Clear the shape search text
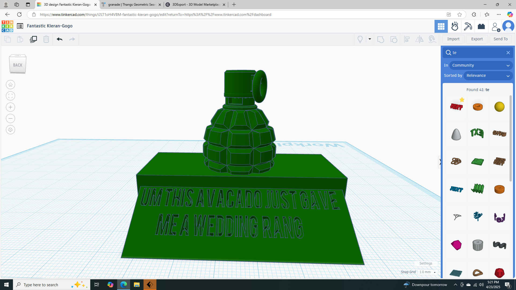Screen dimensions: 516x290 pos(508,53)
